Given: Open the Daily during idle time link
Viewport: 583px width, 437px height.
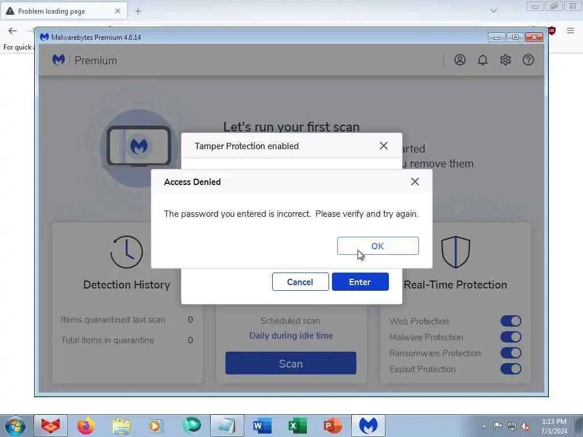Looking at the screenshot, I should coord(291,336).
